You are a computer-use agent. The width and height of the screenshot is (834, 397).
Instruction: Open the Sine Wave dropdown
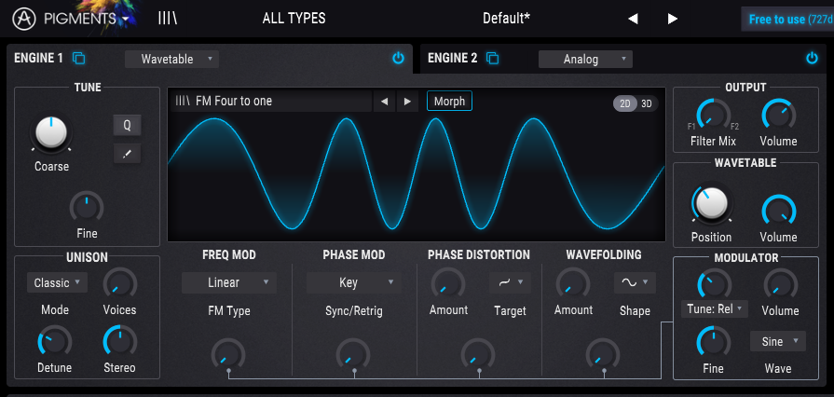click(778, 342)
